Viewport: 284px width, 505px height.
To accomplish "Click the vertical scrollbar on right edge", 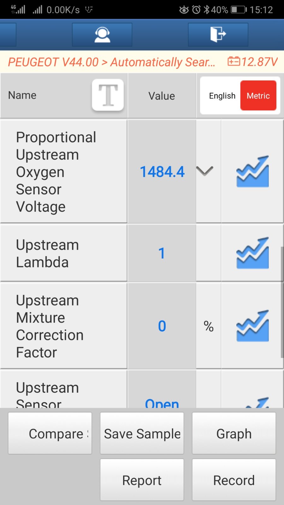I will [x=282, y=302].
